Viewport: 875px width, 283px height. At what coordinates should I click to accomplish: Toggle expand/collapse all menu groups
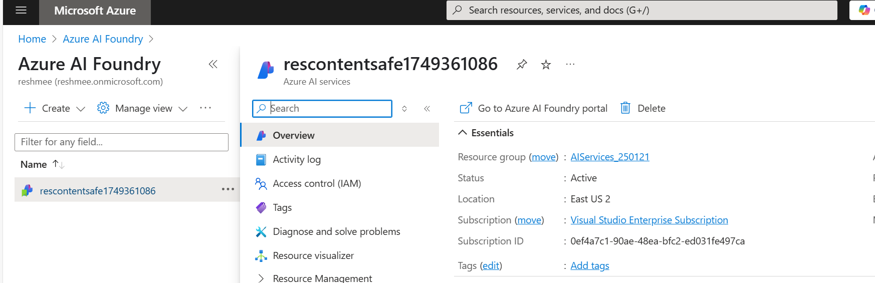point(404,109)
